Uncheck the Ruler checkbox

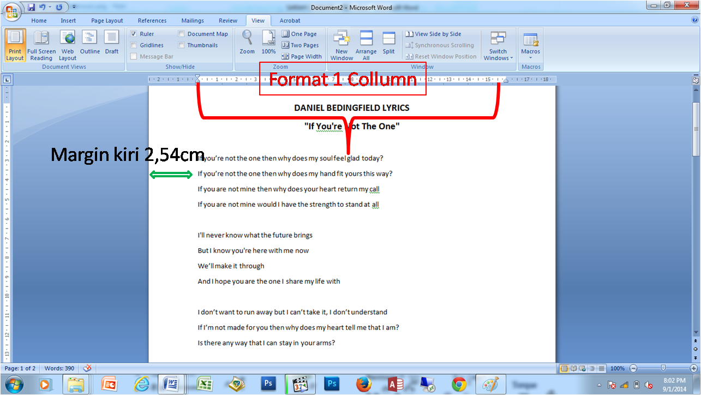pos(134,34)
